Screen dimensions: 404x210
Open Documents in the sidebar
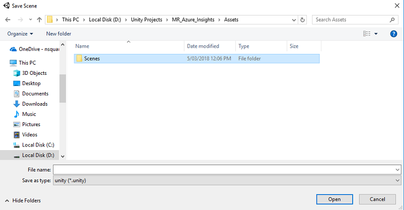(30, 94)
